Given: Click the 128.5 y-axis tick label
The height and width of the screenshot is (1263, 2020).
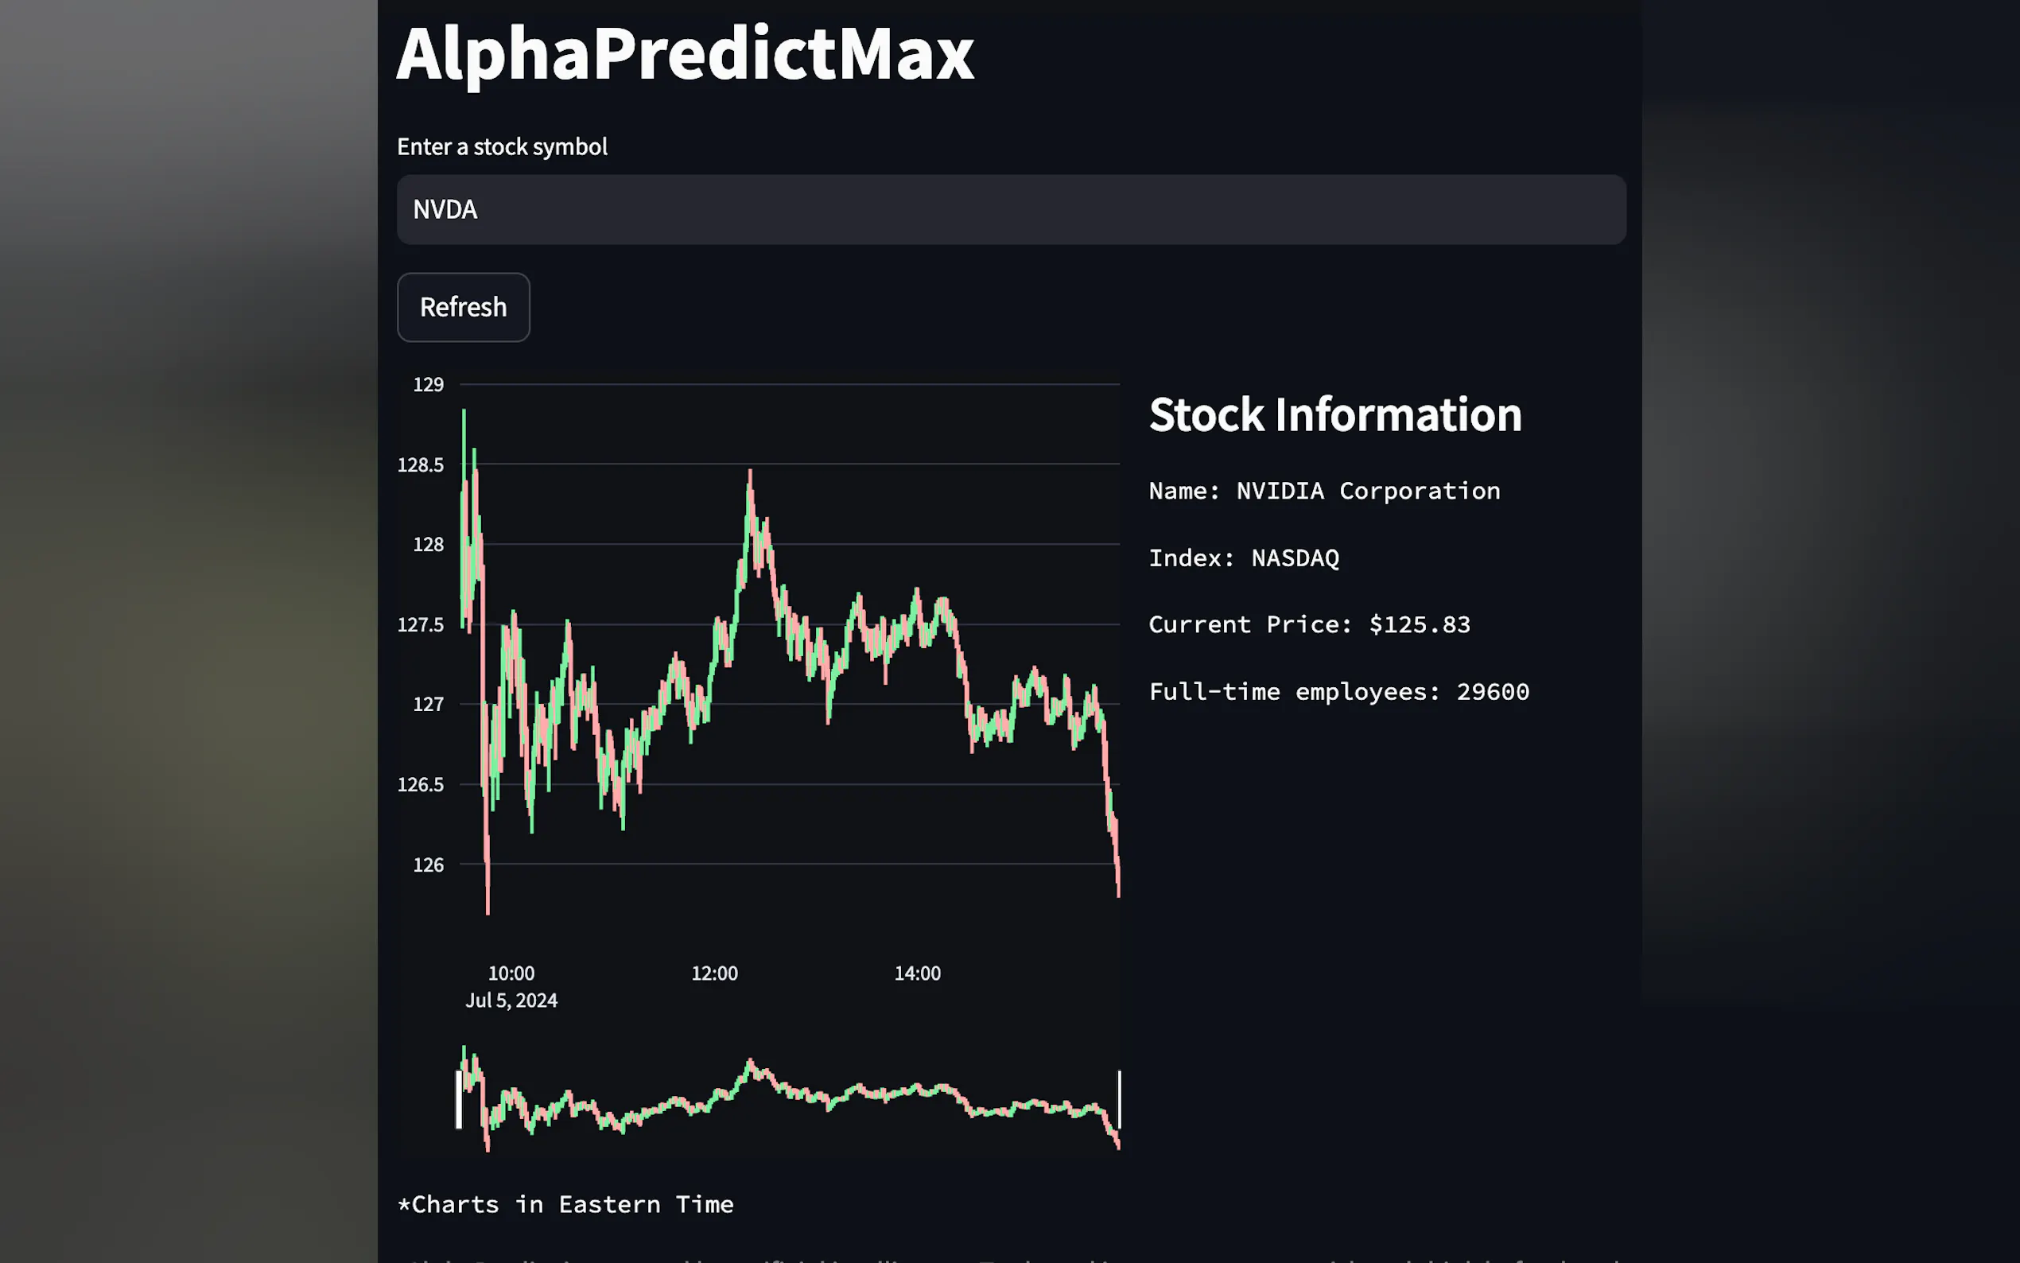Looking at the screenshot, I should tap(421, 464).
